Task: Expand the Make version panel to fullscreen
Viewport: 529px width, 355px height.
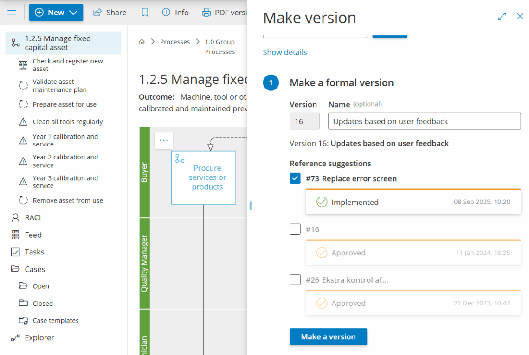Action: pyautogui.click(x=502, y=17)
